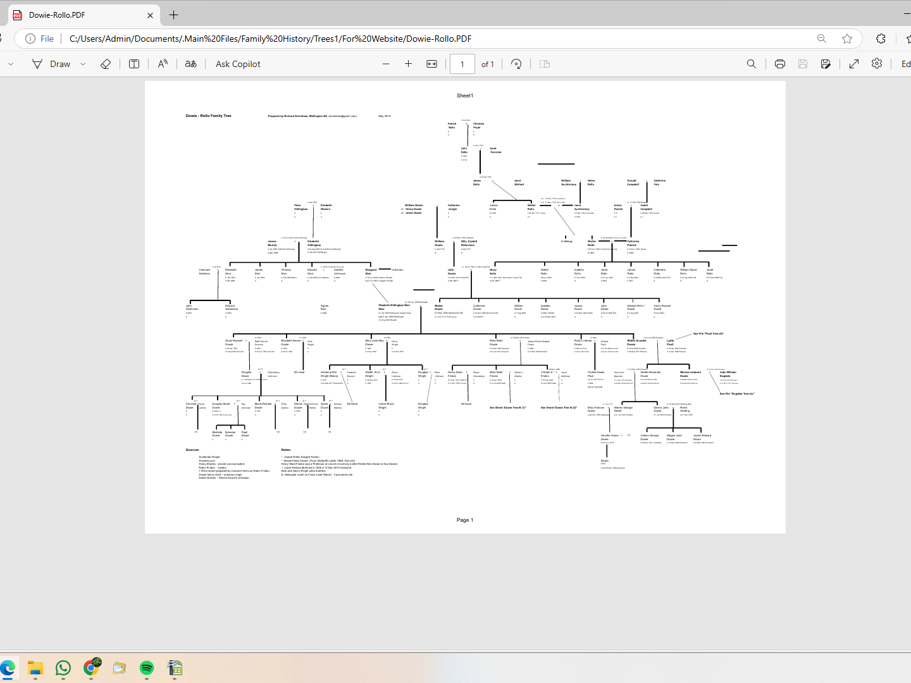This screenshot has height=683, width=911.
Task: Click Ask Copilot in the toolbar
Action: (x=238, y=64)
